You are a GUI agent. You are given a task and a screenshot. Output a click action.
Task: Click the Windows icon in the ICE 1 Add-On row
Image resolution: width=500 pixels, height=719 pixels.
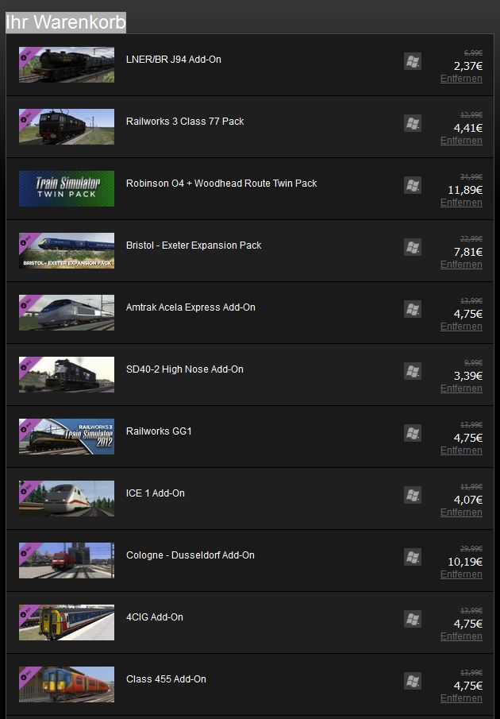(413, 494)
